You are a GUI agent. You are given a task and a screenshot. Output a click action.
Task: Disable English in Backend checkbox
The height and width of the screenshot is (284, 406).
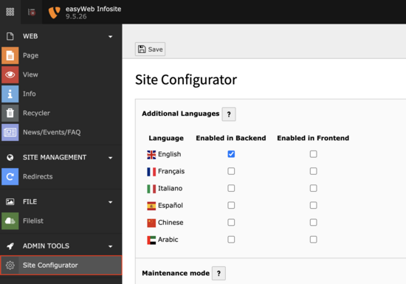231,154
